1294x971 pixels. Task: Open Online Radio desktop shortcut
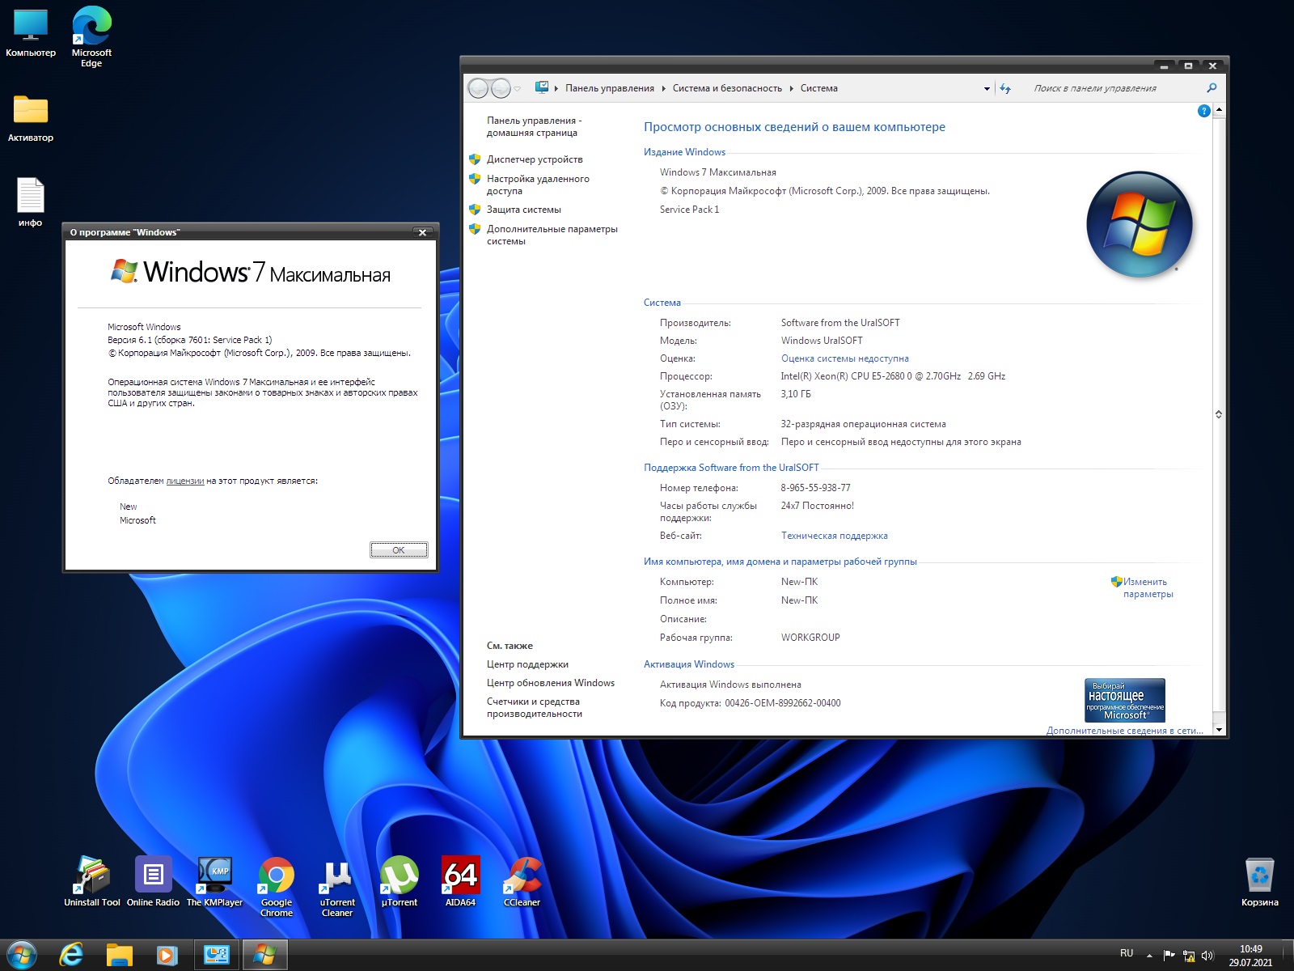coord(153,881)
